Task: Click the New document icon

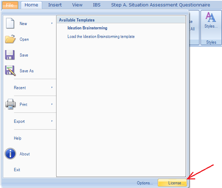Action: [x=10, y=24]
